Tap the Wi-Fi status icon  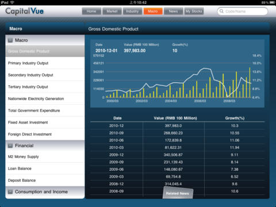[12, 2]
